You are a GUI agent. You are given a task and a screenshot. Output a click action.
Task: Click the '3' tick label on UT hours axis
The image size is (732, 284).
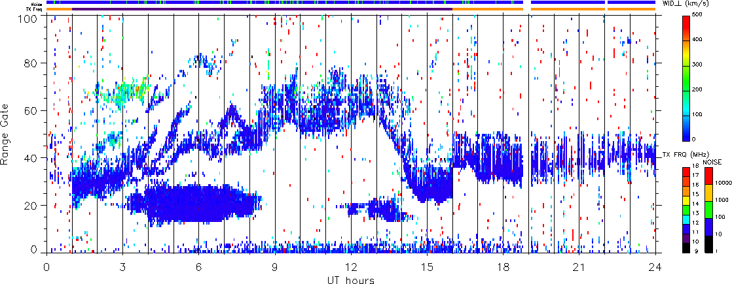123,267
